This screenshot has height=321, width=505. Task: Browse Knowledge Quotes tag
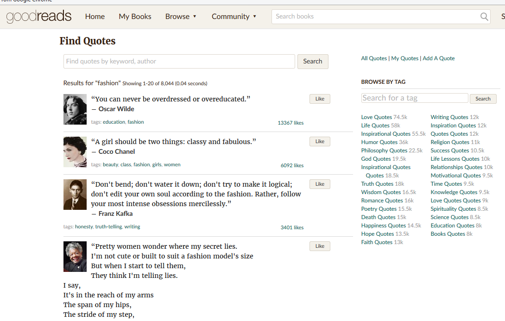click(454, 192)
